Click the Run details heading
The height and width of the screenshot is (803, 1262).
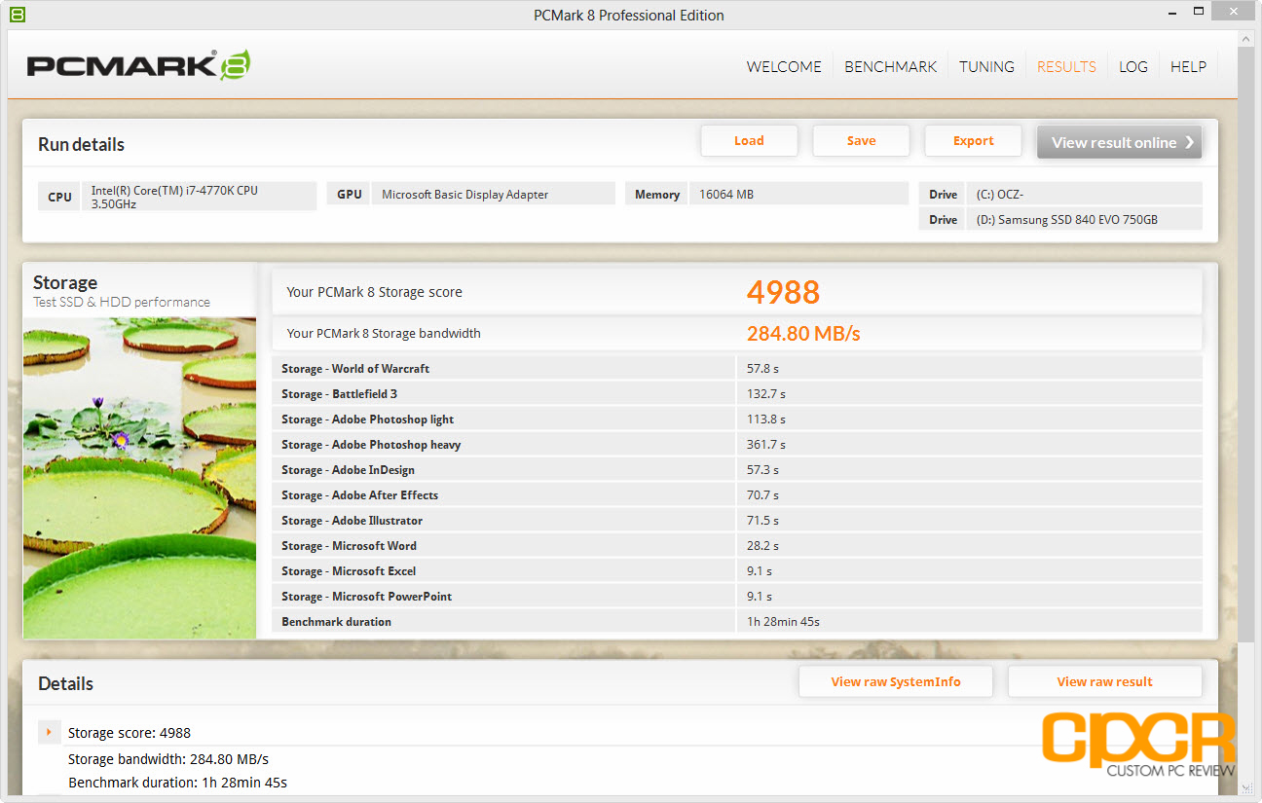click(81, 144)
